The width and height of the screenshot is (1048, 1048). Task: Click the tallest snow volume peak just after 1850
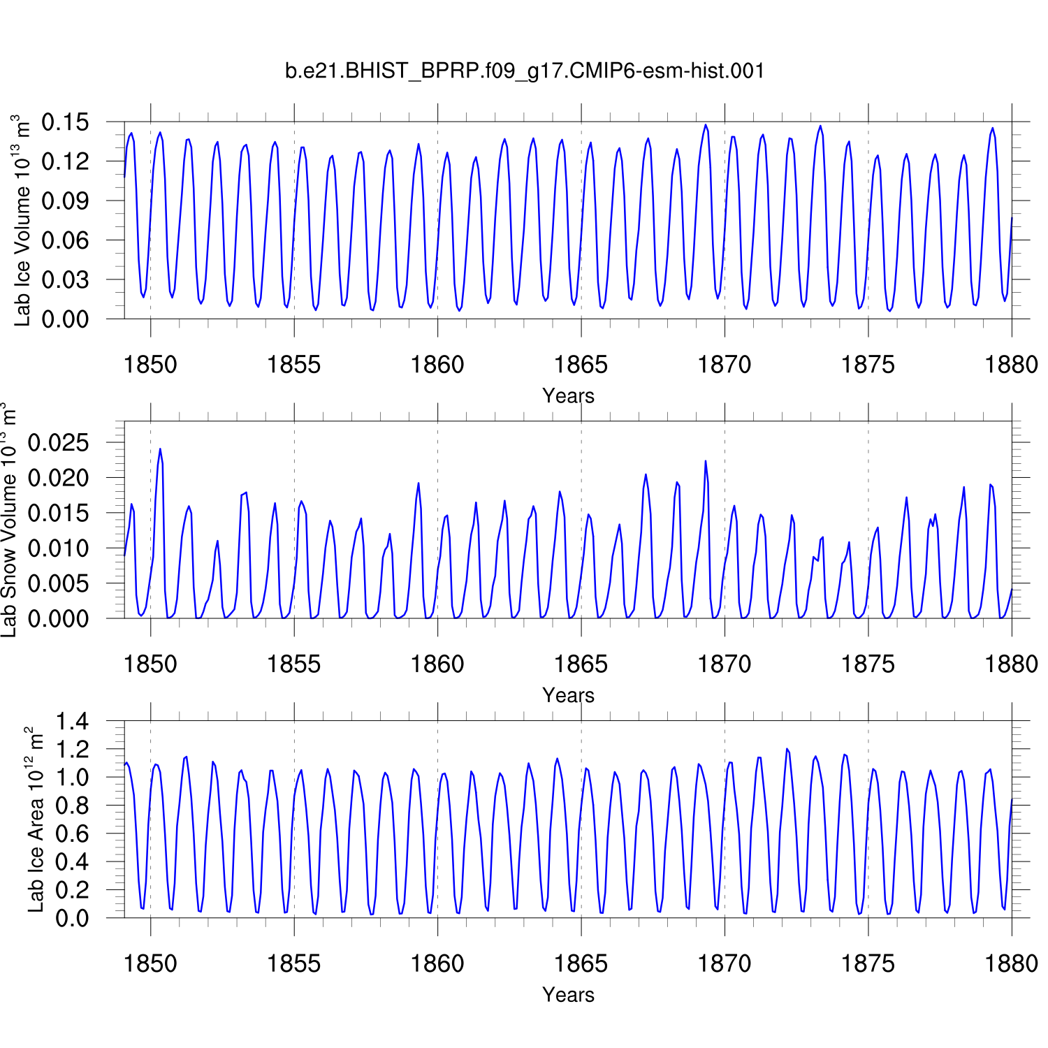(160, 449)
